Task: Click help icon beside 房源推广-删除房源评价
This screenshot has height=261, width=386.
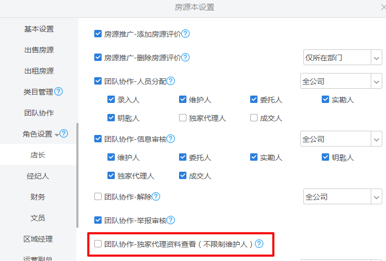Action: [185, 57]
